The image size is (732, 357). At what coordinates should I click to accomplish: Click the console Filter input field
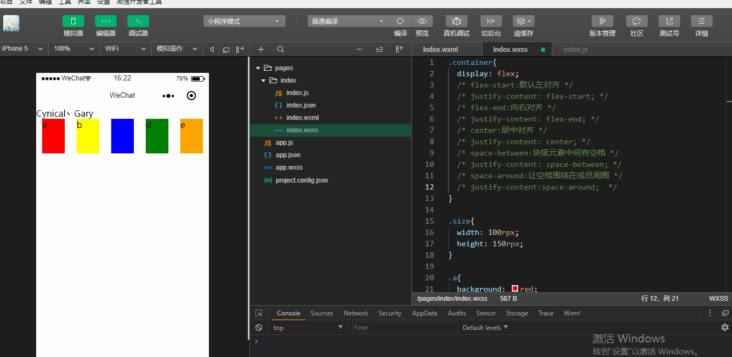(x=405, y=327)
